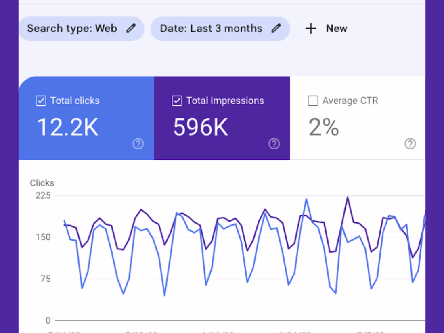Click the checkmark icon inside Total impressions checkbox
The height and width of the screenshot is (333, 444).
(177, 101)
